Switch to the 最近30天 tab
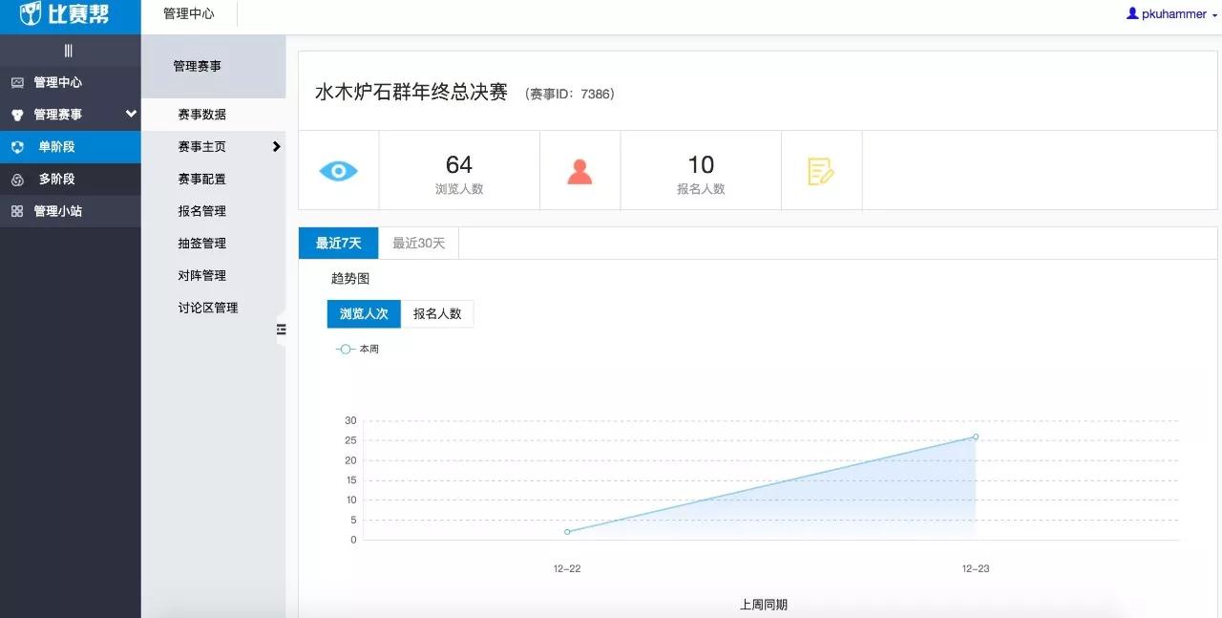Image resolution: width=1222 pixels, height=618 pixels. 418,243
